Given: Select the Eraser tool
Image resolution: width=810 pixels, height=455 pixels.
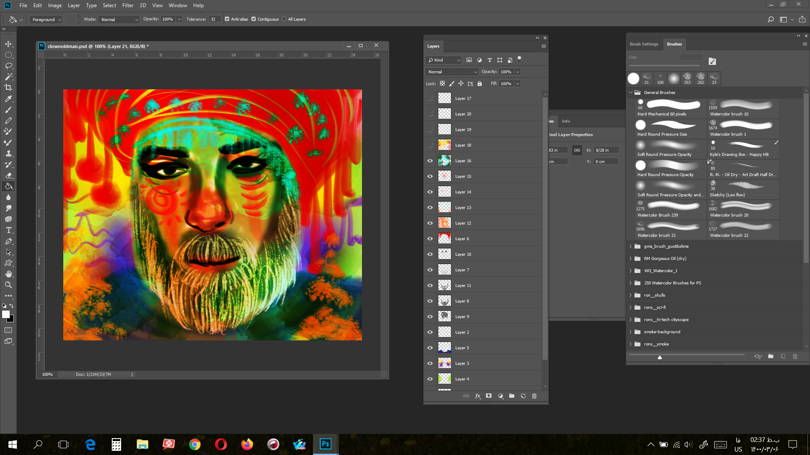Looking at the screenshot, I should point(8,175).
